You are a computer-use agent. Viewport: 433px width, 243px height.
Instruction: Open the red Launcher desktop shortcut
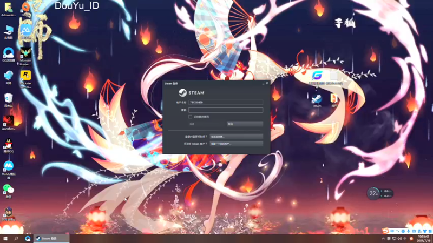coord(9,123)
